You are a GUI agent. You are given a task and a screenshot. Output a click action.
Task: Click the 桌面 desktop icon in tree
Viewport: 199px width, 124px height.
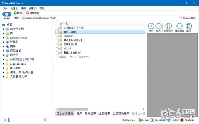coord(4,25)
